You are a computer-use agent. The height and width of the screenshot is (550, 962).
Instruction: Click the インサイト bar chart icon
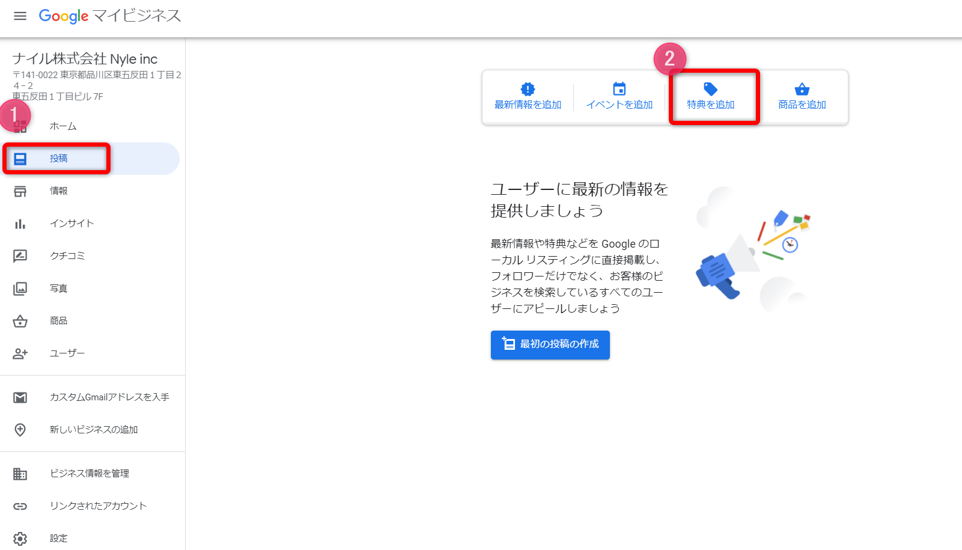(x=20, y=224)
